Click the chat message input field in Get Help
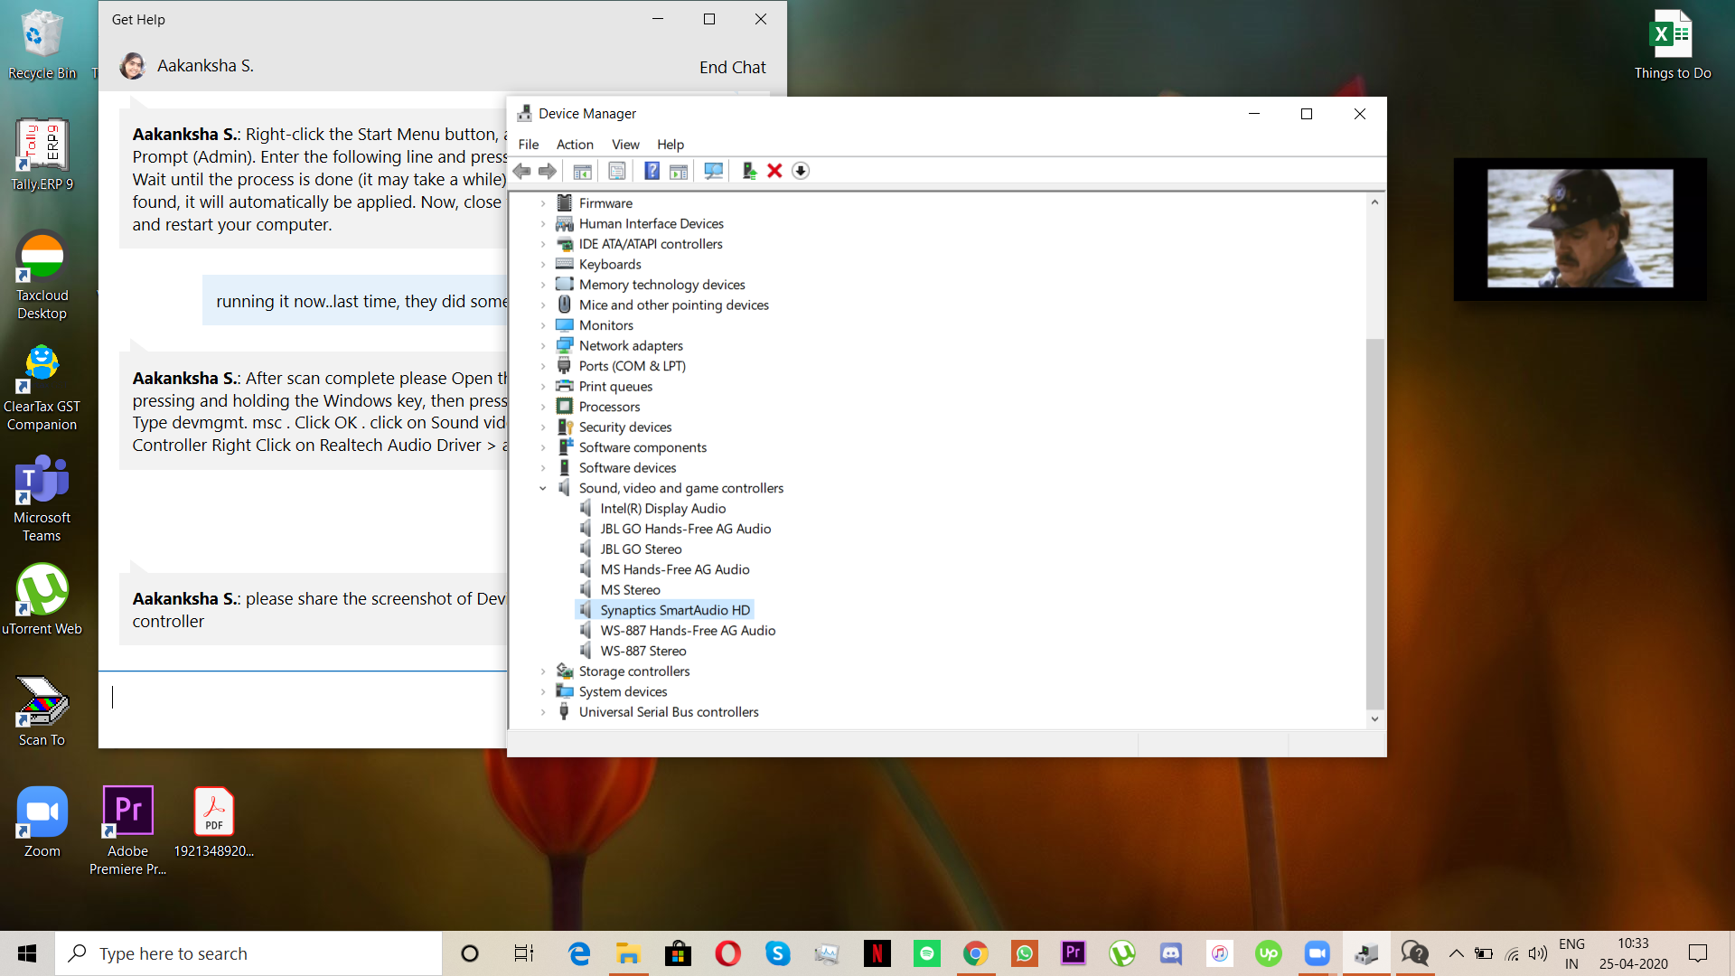The height and width of the screenshot is (976, 1735). (303, 709)
